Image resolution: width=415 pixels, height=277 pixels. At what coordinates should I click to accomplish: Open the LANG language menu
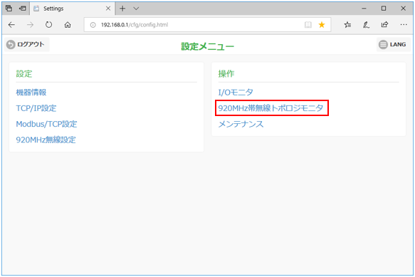(x=394, y=44)
